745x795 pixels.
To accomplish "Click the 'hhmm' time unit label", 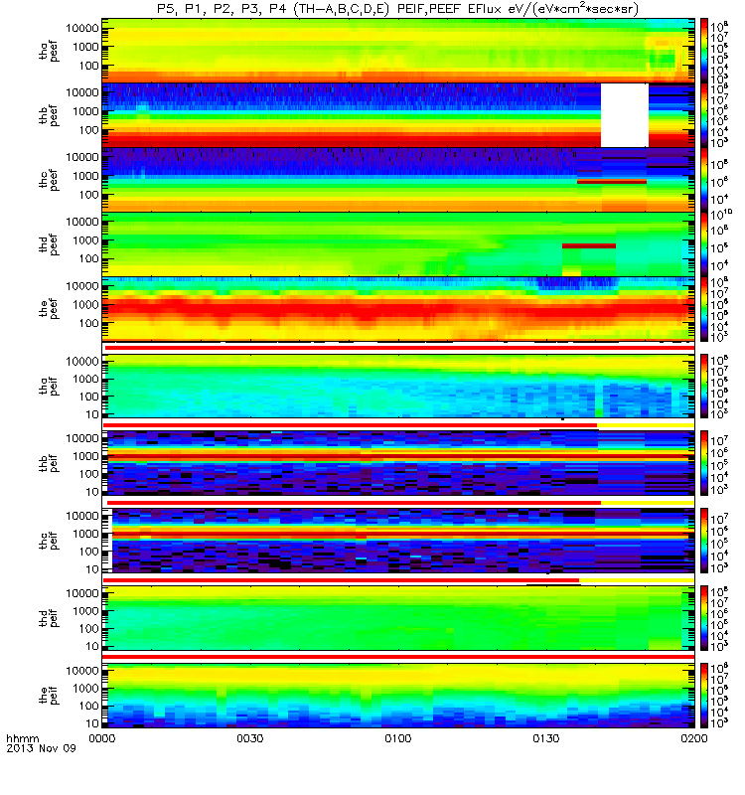I will (22, 738).
